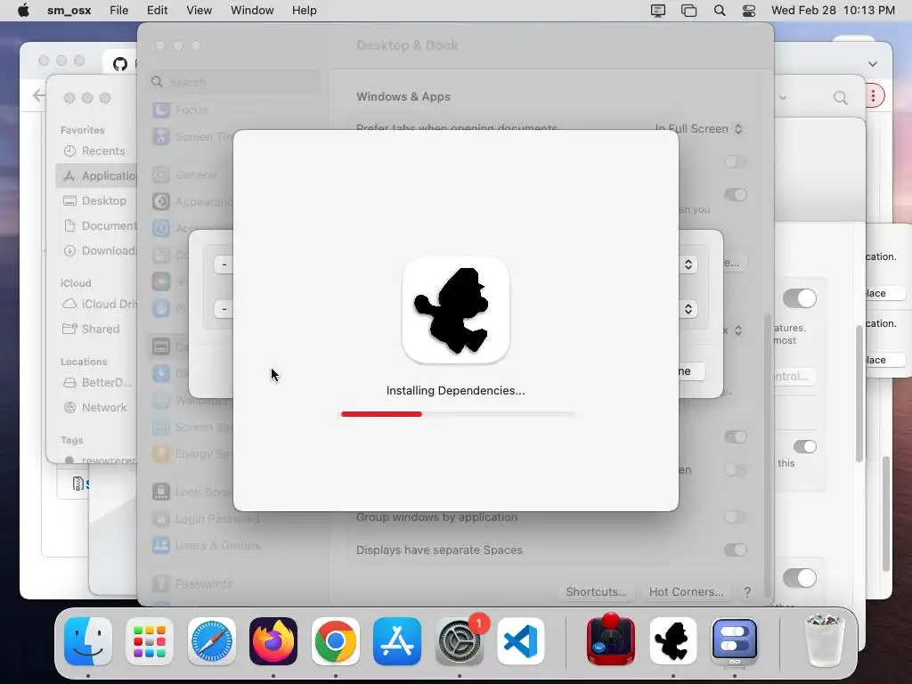Select Desktop in Finder sidebar
This screenshot has height=684, width=912.
point(95,200)
